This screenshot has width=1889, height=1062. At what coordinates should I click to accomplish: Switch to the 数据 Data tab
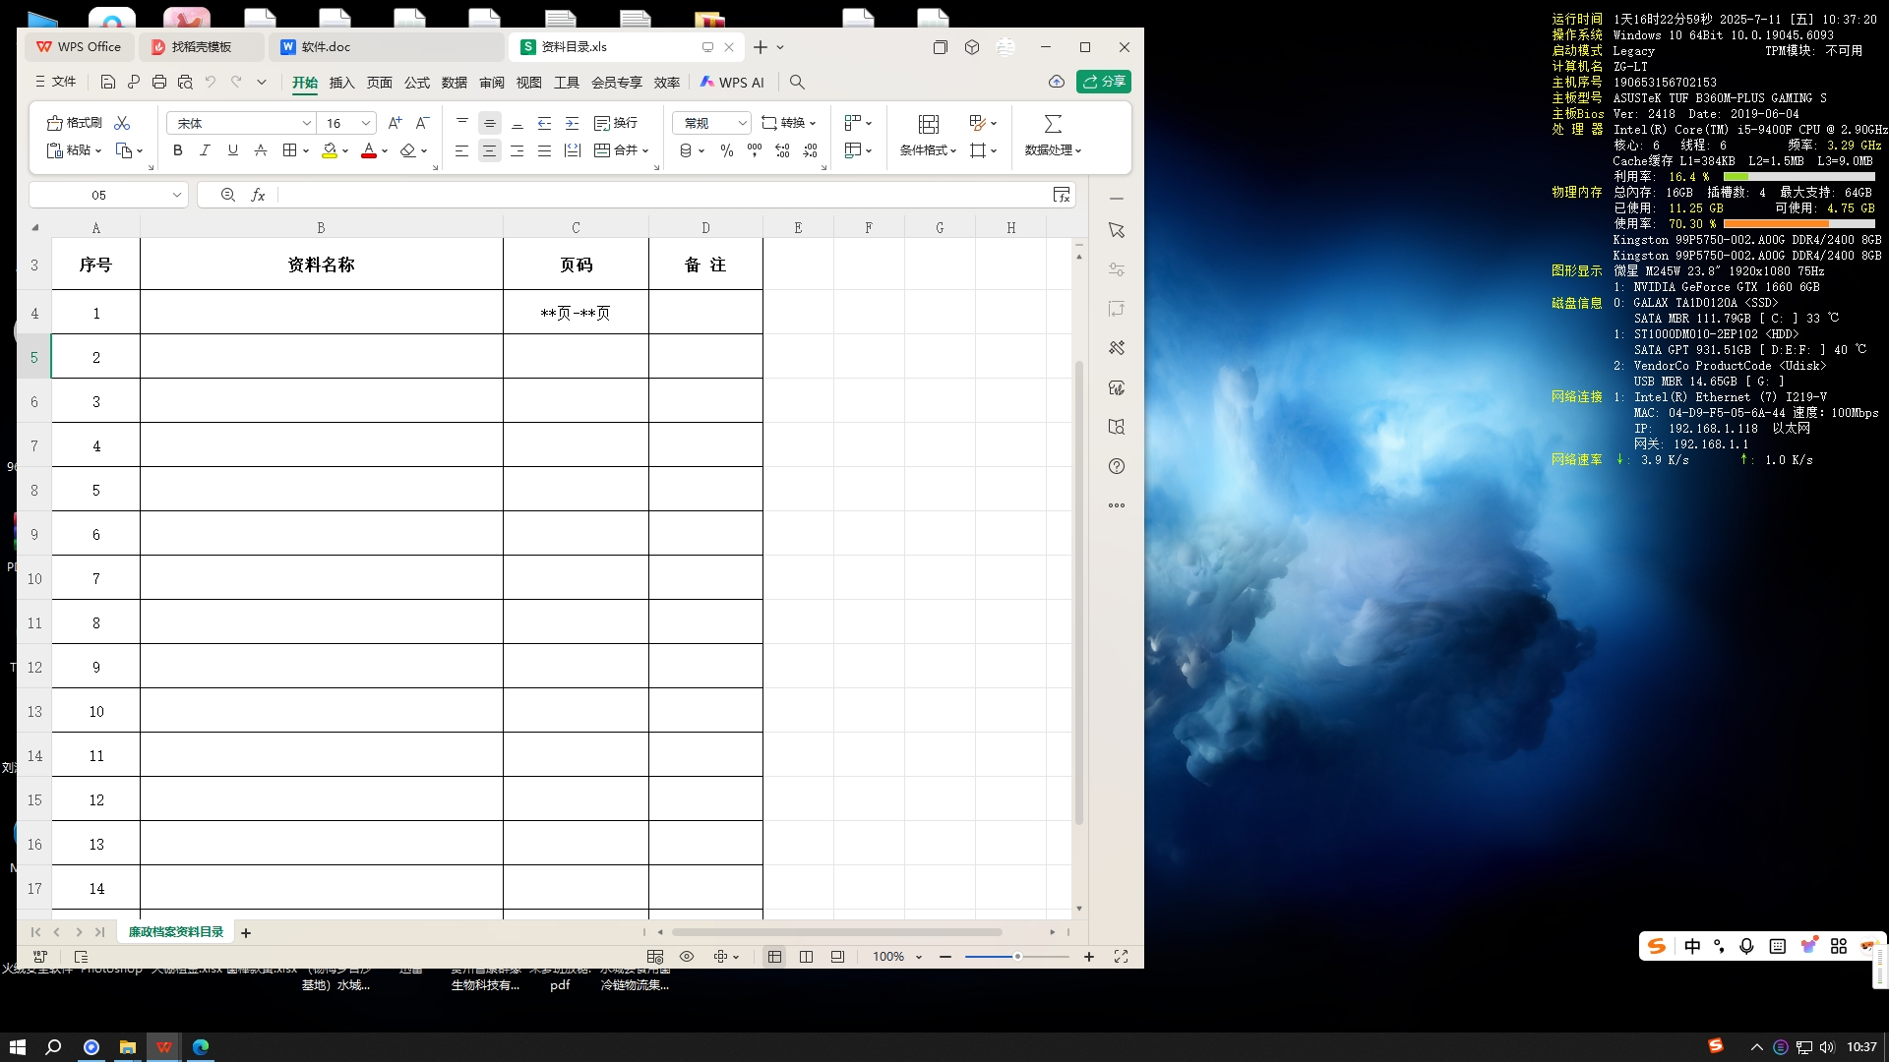tap(455, 83)
